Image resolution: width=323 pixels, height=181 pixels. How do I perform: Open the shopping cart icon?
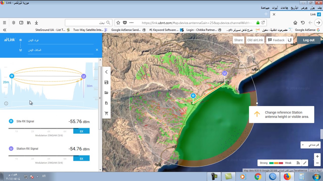[106, 113]
